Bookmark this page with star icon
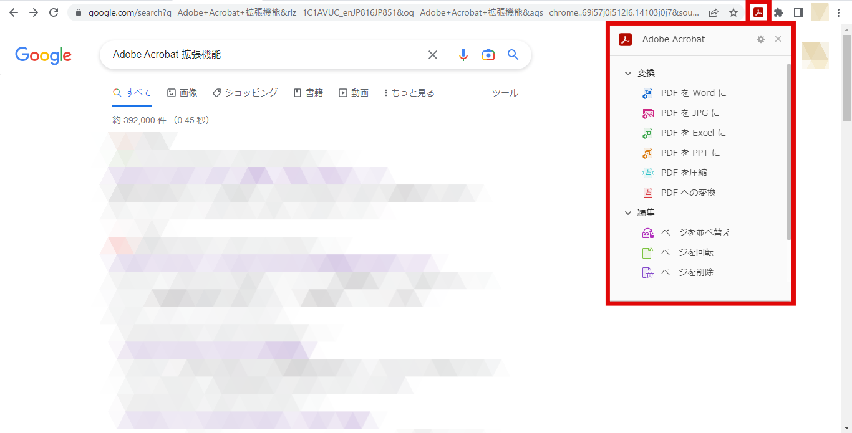The height and width of the screenshot is (433, 852). (733, 12)
